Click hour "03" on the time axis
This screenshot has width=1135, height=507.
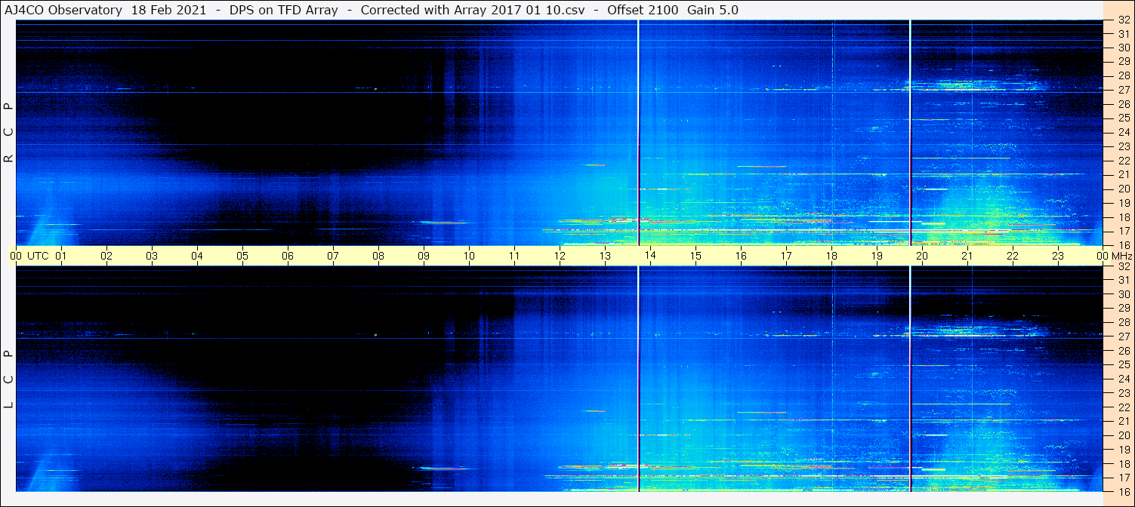coord(152,257)
